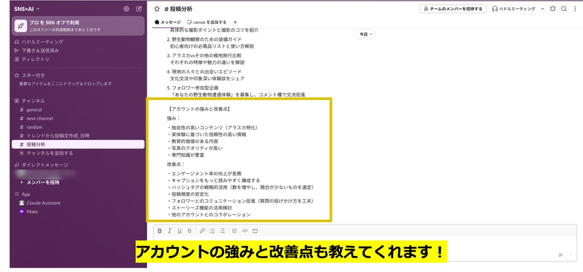This screenshot has height=272, width=583.
Task: Select the 投稿分析 channel in sidebar
Action: tap(78, 144)
